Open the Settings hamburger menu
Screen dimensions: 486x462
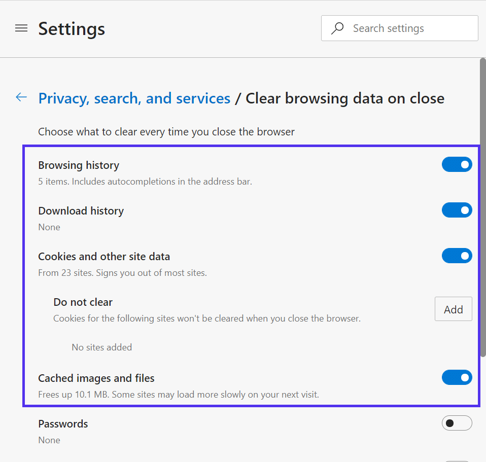point(21,28)
